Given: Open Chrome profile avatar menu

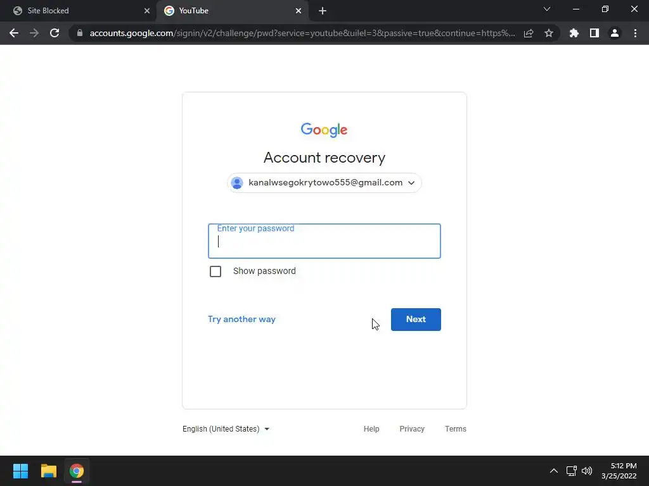Looking at the screenshot, I should click(615, 33).
